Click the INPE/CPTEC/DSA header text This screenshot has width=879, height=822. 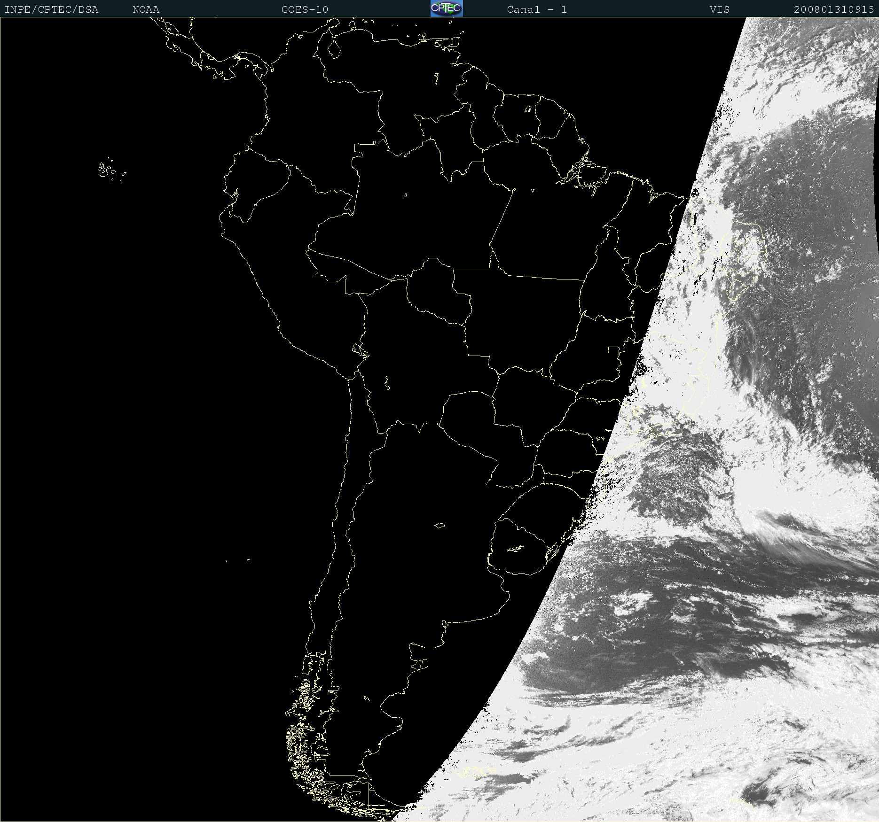51,9
